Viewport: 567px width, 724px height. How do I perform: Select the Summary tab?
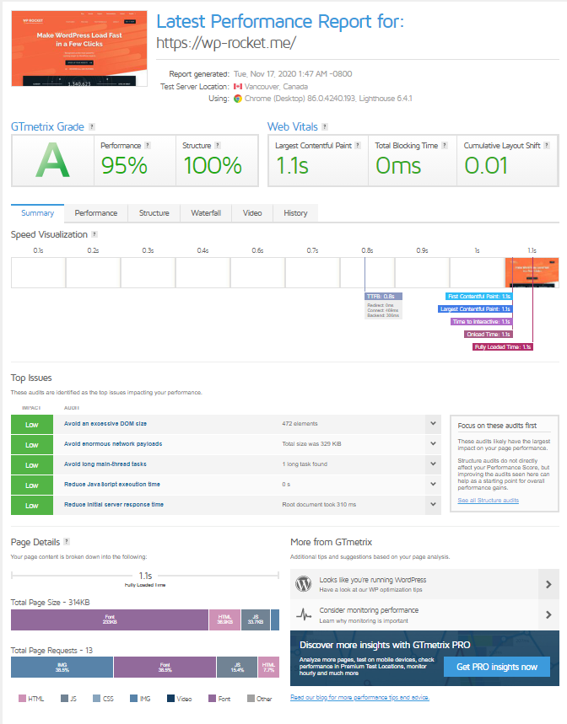37,213
